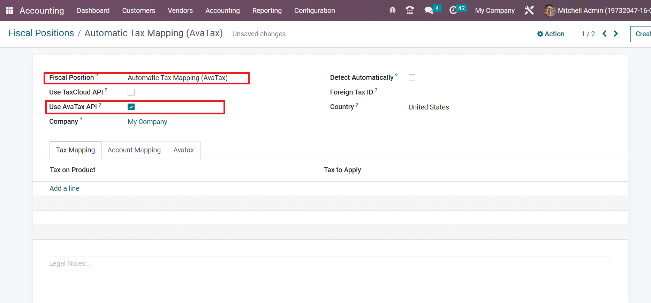Click the Accounting app title
This screenshot has width=651, height=303.
(42, 10)
